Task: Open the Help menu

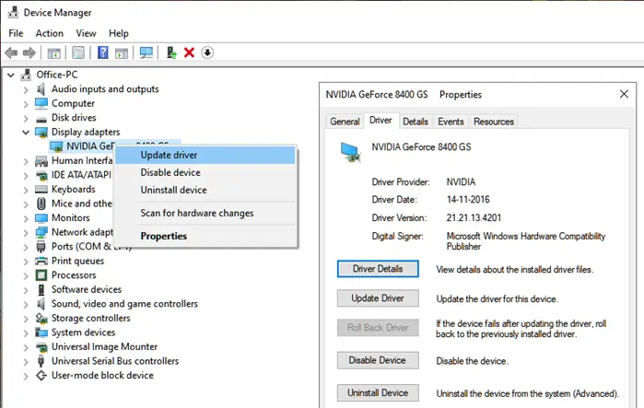Action: coord(118,33)
